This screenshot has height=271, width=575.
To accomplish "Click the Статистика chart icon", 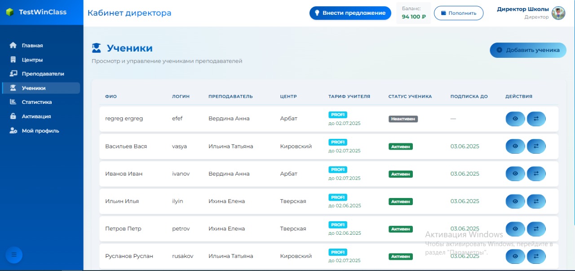I will point(12,102).
